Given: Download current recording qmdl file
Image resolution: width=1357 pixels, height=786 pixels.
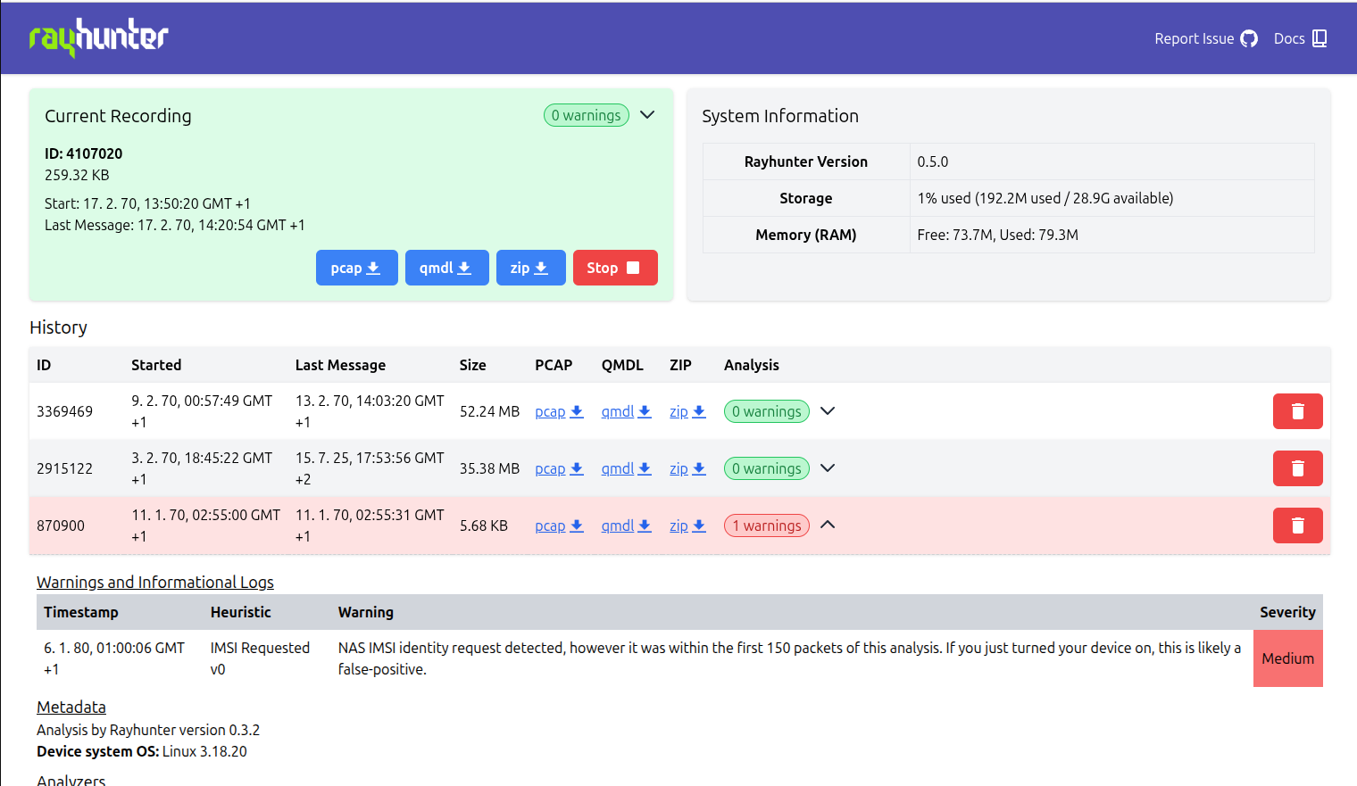Looking at the screenshot, I should click(446, 268).
